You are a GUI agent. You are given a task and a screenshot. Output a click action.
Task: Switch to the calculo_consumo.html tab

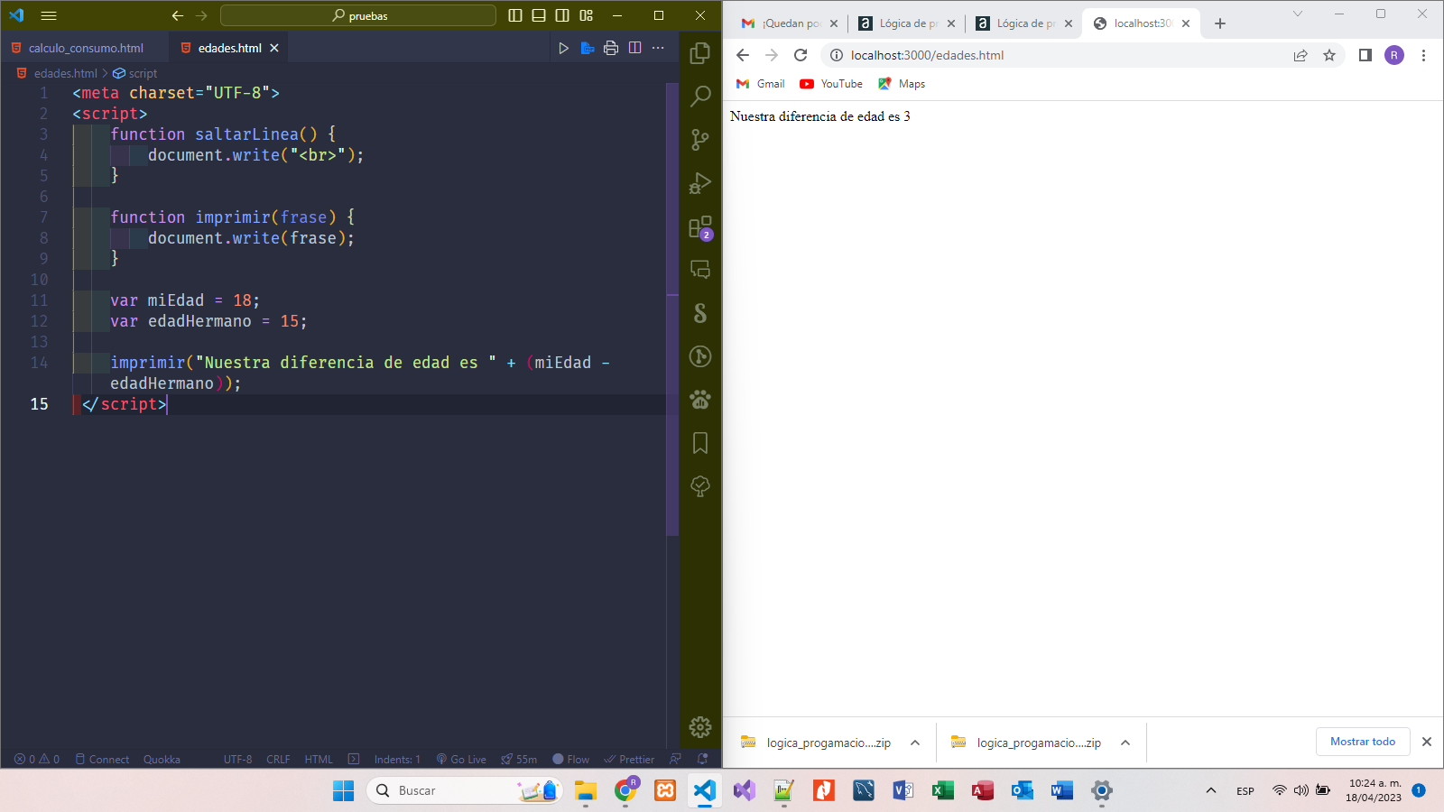[85, 48]
